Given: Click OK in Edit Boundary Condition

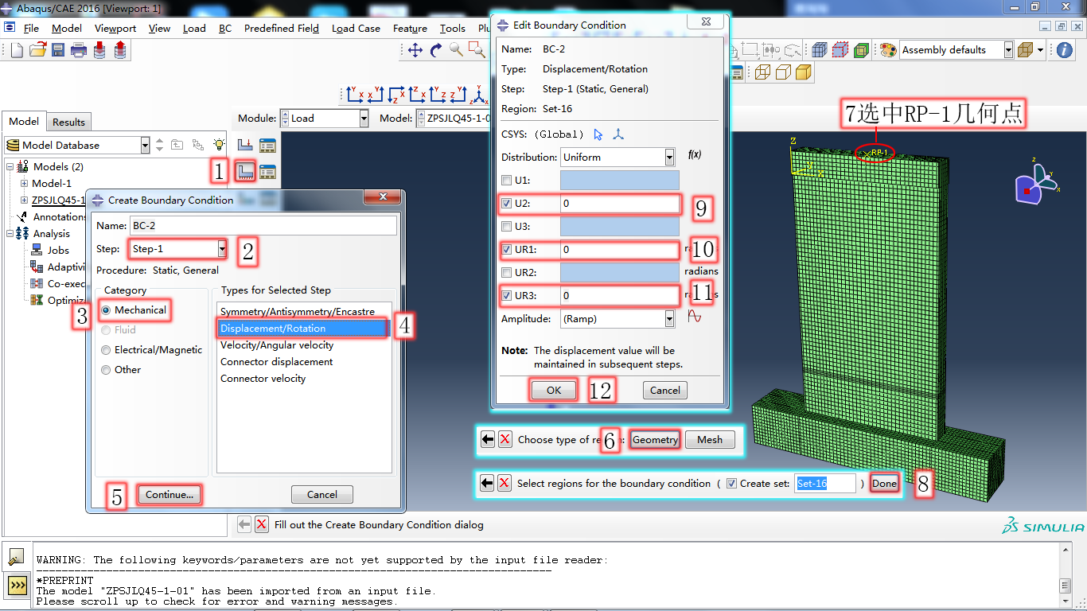Looking at the screenshot, I should (554, 391).
